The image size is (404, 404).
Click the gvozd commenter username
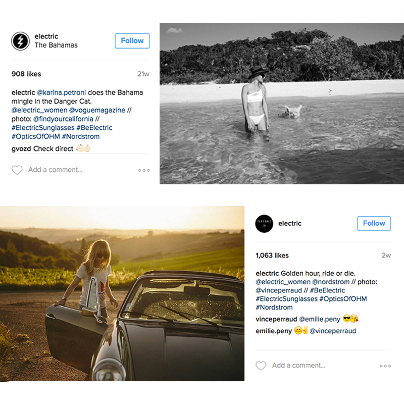pyautogui.click(x=21, y=148)
